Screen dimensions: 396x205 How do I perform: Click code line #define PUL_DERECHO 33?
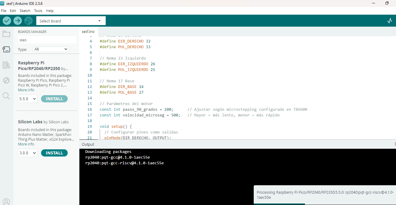[125, 47]
